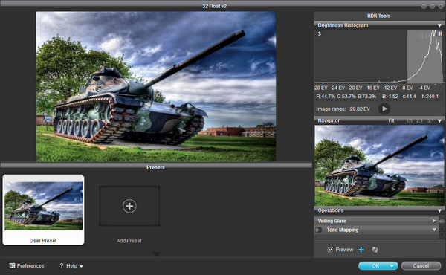
Task: Open the OK button dropdown arrow
Action: pyautogui.click(x=392, y=266)
